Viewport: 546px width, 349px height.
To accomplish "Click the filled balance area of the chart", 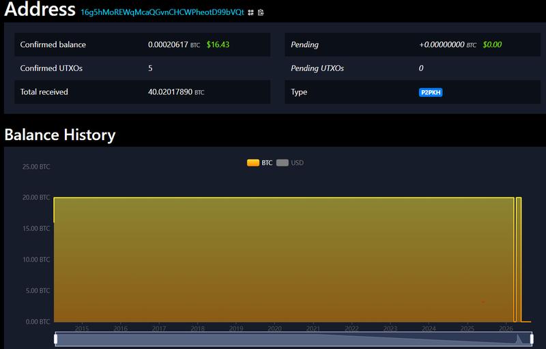I will click(x=284, y=260).
